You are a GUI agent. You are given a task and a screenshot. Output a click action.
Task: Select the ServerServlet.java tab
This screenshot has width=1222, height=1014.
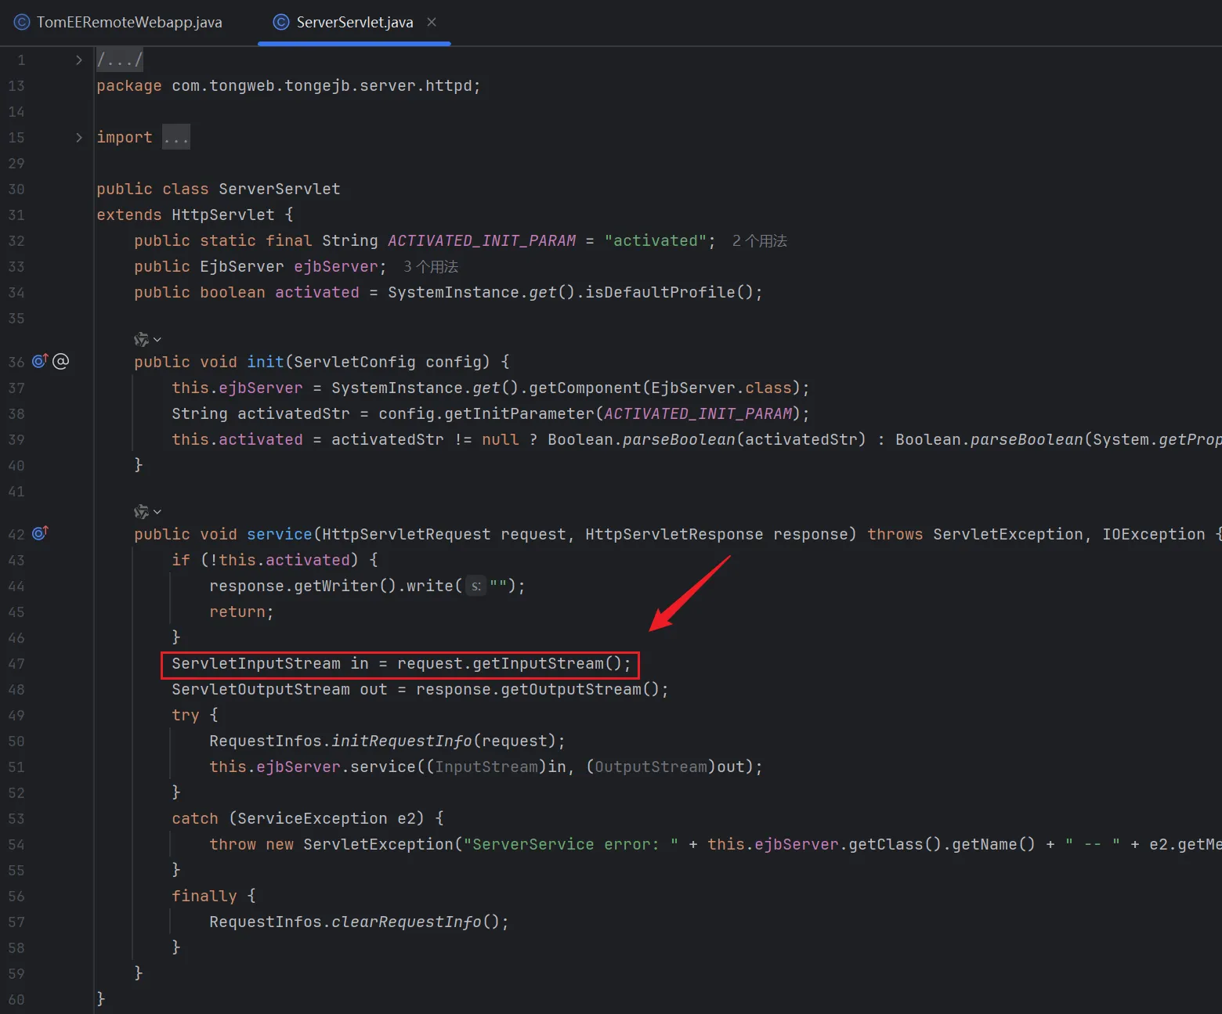354,22
